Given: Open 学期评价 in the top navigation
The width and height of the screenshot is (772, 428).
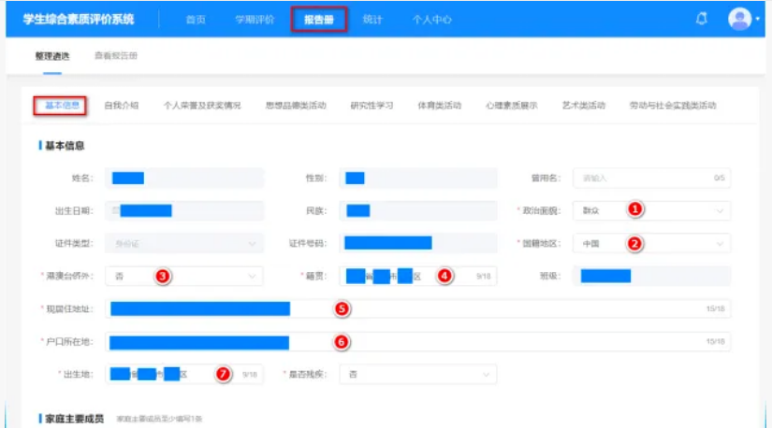Looking at the screenshot, I should pos(255,20).
